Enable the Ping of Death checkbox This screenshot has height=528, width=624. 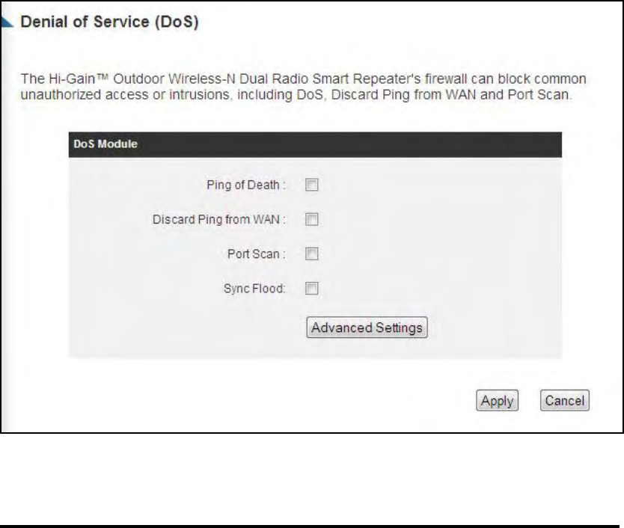coord(311,185)
